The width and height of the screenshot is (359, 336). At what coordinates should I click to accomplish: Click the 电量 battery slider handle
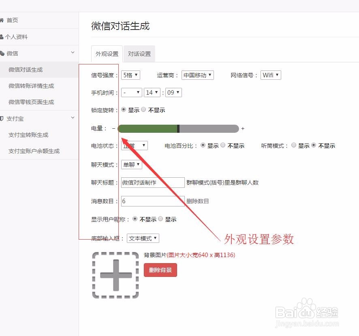coord(178,129)
